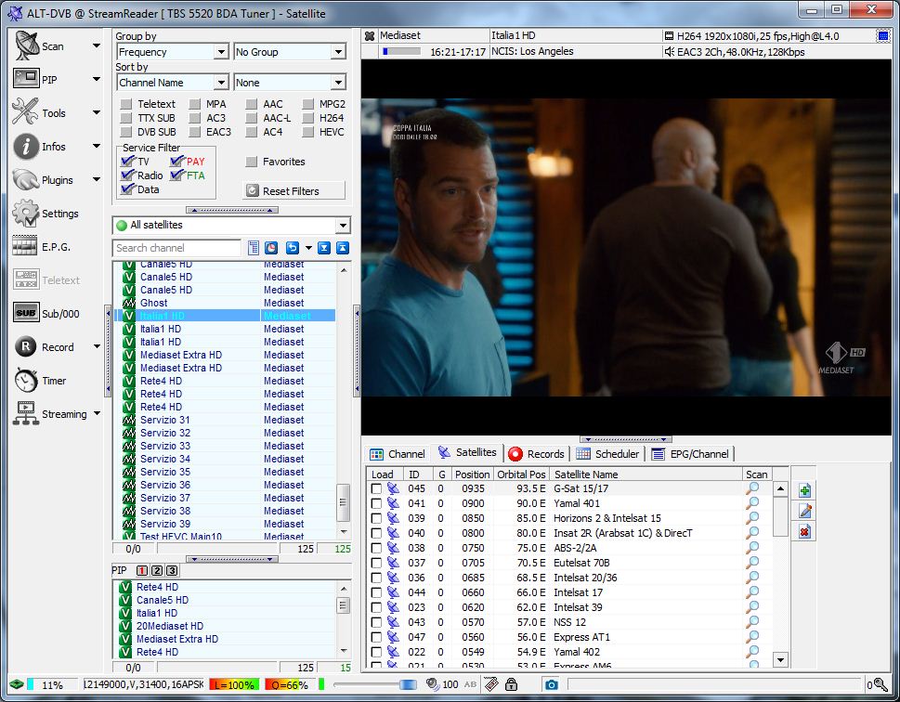This screenshot has height=702, width=900.
Task: Click the pie-chart clock icon beside search
Action: (x=271, y=247)
